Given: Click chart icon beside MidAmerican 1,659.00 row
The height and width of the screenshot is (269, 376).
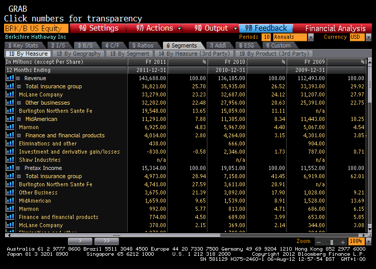Looking at the screenshot, I should [x=10, y=200].
